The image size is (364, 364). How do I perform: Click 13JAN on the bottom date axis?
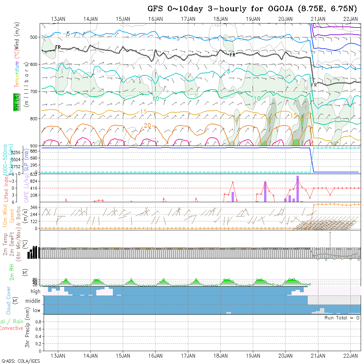coord(58,355)
